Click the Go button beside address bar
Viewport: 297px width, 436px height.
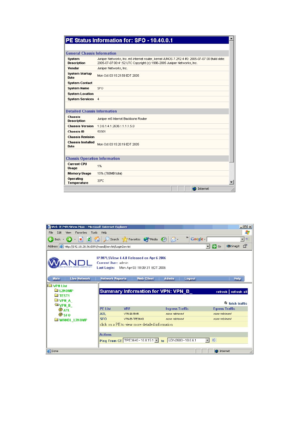coord(217,246)
